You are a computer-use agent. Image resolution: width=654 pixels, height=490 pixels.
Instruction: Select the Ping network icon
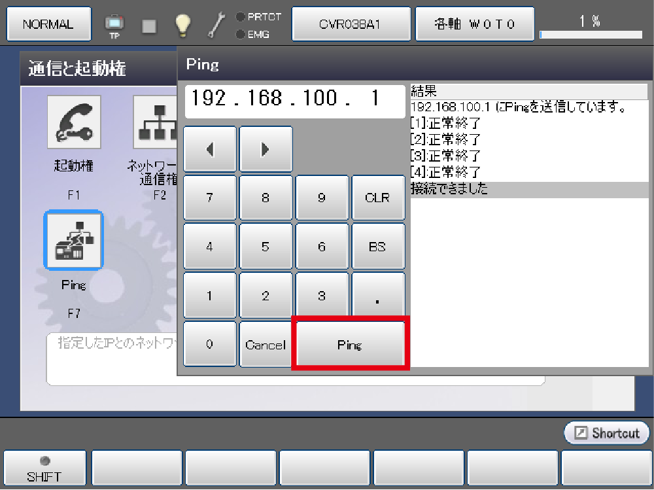74,240
